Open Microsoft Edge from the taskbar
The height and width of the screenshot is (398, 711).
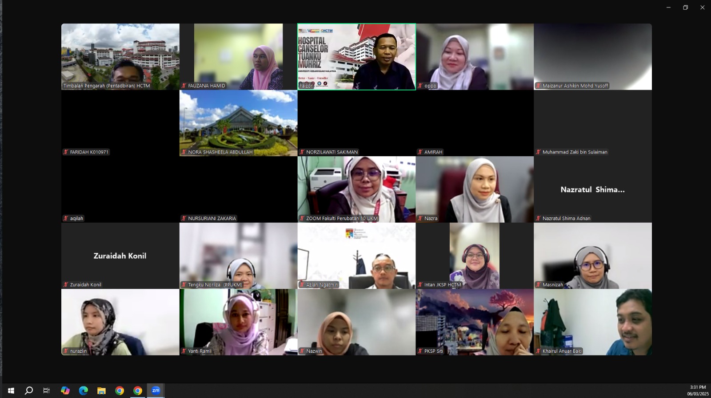[84, 390]
